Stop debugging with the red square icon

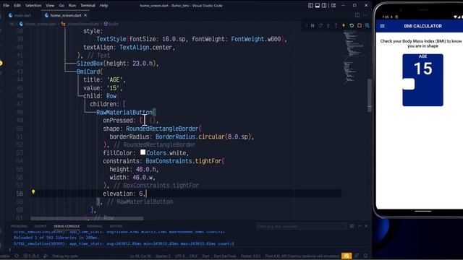(360, 26)
